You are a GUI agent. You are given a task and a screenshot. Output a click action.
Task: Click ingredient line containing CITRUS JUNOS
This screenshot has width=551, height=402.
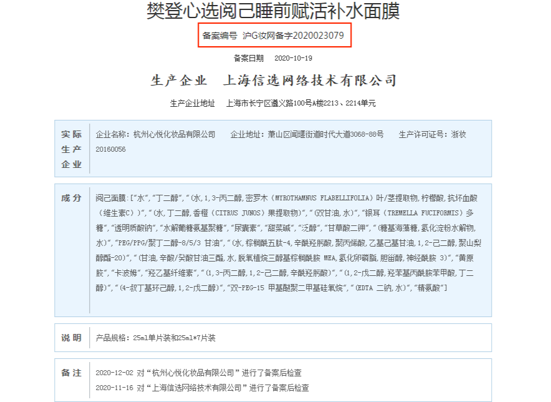285,213
